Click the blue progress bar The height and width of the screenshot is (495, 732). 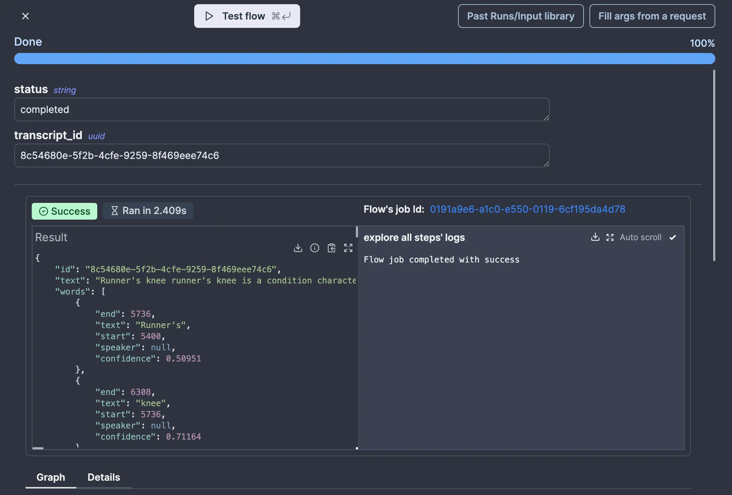(x=364, y=59)
